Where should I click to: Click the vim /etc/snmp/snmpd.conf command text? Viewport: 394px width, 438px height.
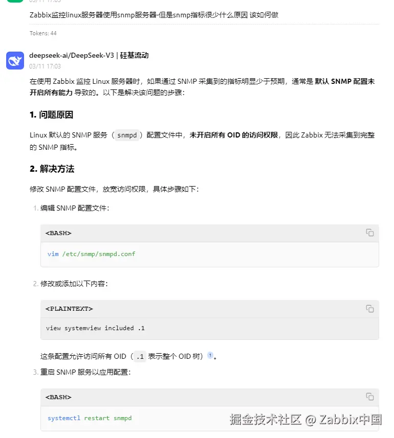click(92, 254)
